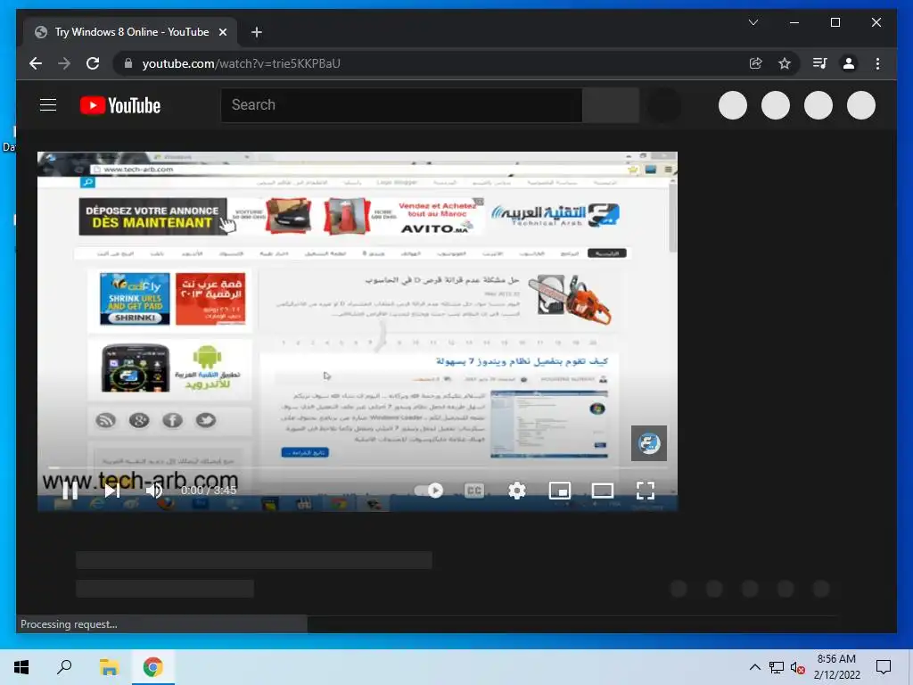Bookmark this tab with the star

point(785,63)
